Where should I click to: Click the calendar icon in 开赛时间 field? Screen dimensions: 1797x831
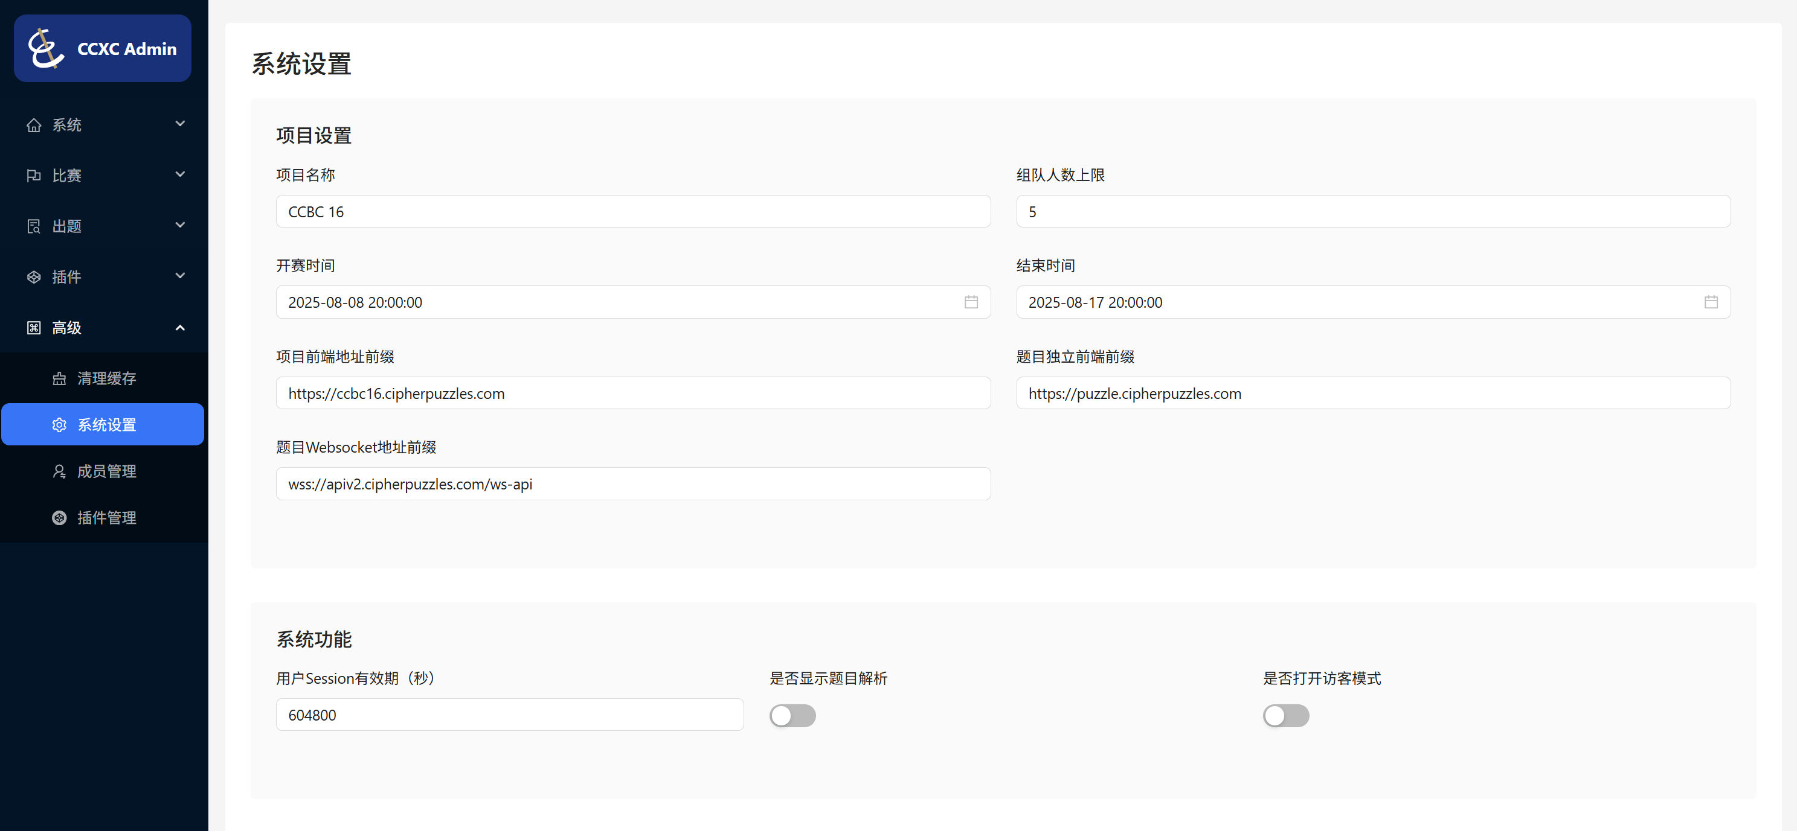[970, 302]
